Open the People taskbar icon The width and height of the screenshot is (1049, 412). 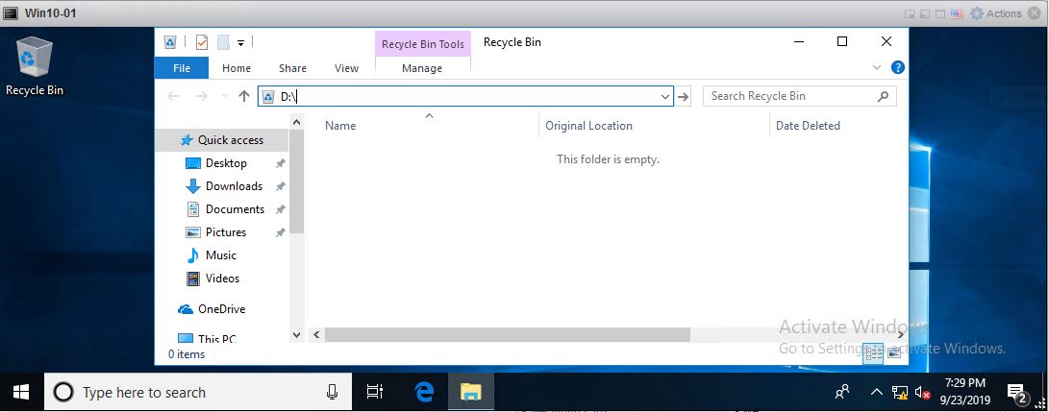tap(843, 392)
